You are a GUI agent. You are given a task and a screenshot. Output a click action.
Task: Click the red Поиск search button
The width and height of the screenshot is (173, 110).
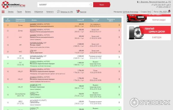click(102, 5)
